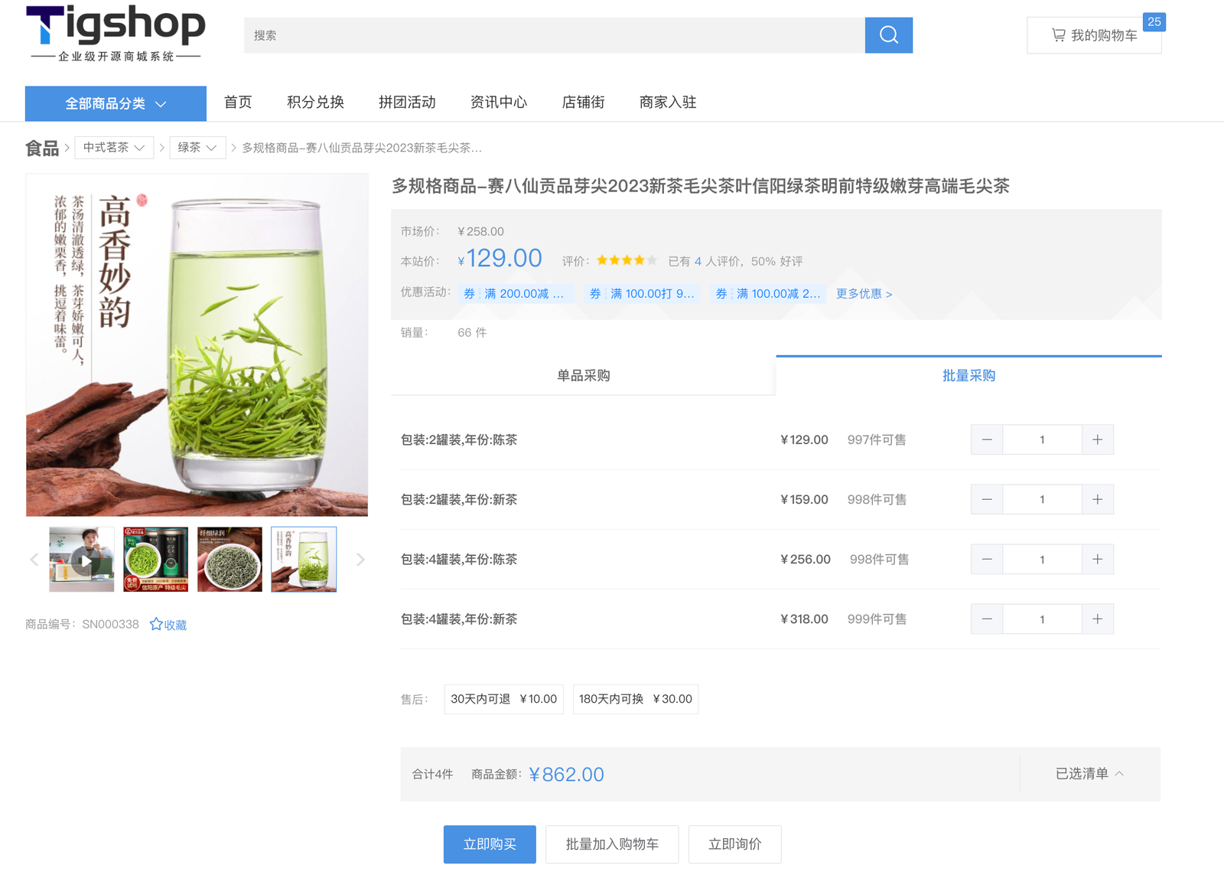Select the 180天内可换 after-sale option
The image size is (1224, 875).
635,699
